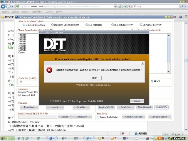Open the 我的最愛(A) menu
This screenshot has height=141, width=188.
[x=37, y=12]
